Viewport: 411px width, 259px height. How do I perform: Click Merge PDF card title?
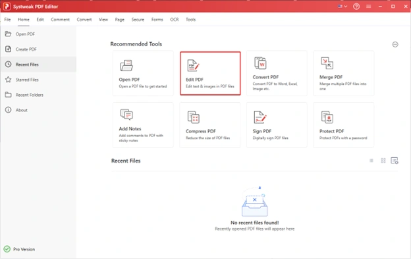(331, 77)
